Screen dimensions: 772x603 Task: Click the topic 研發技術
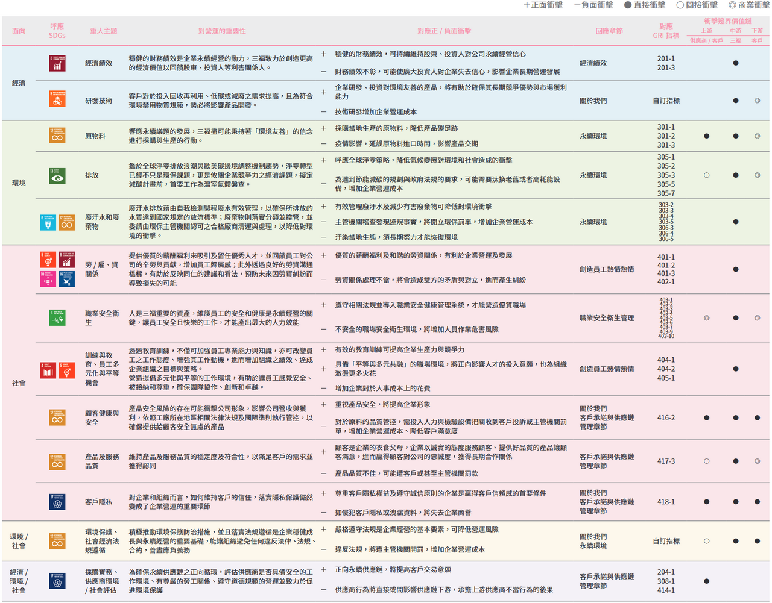pos(98,101)
